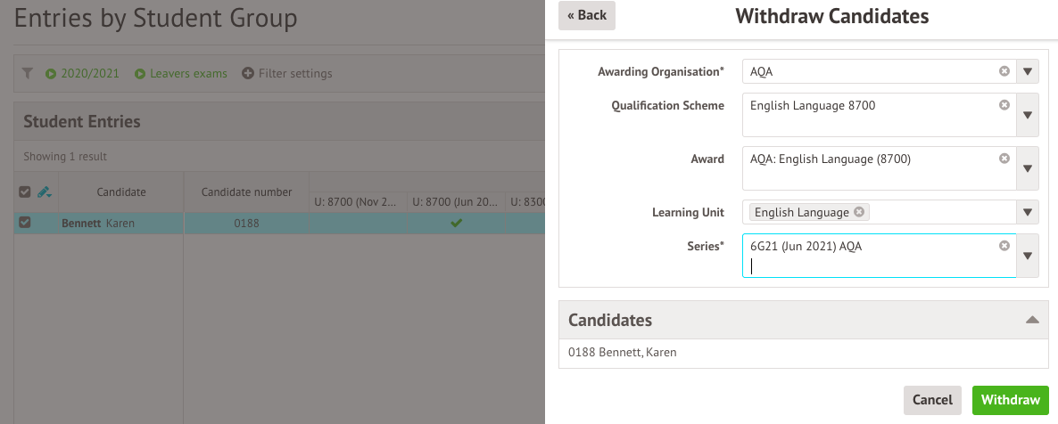
Task: Toggle the select-all candidates checkbox
Action: pyautogui.click(x=25, y=192)
